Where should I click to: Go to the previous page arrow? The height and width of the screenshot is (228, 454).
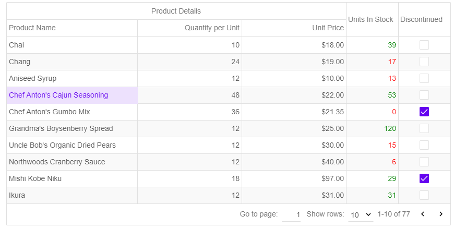coord(423,214)
